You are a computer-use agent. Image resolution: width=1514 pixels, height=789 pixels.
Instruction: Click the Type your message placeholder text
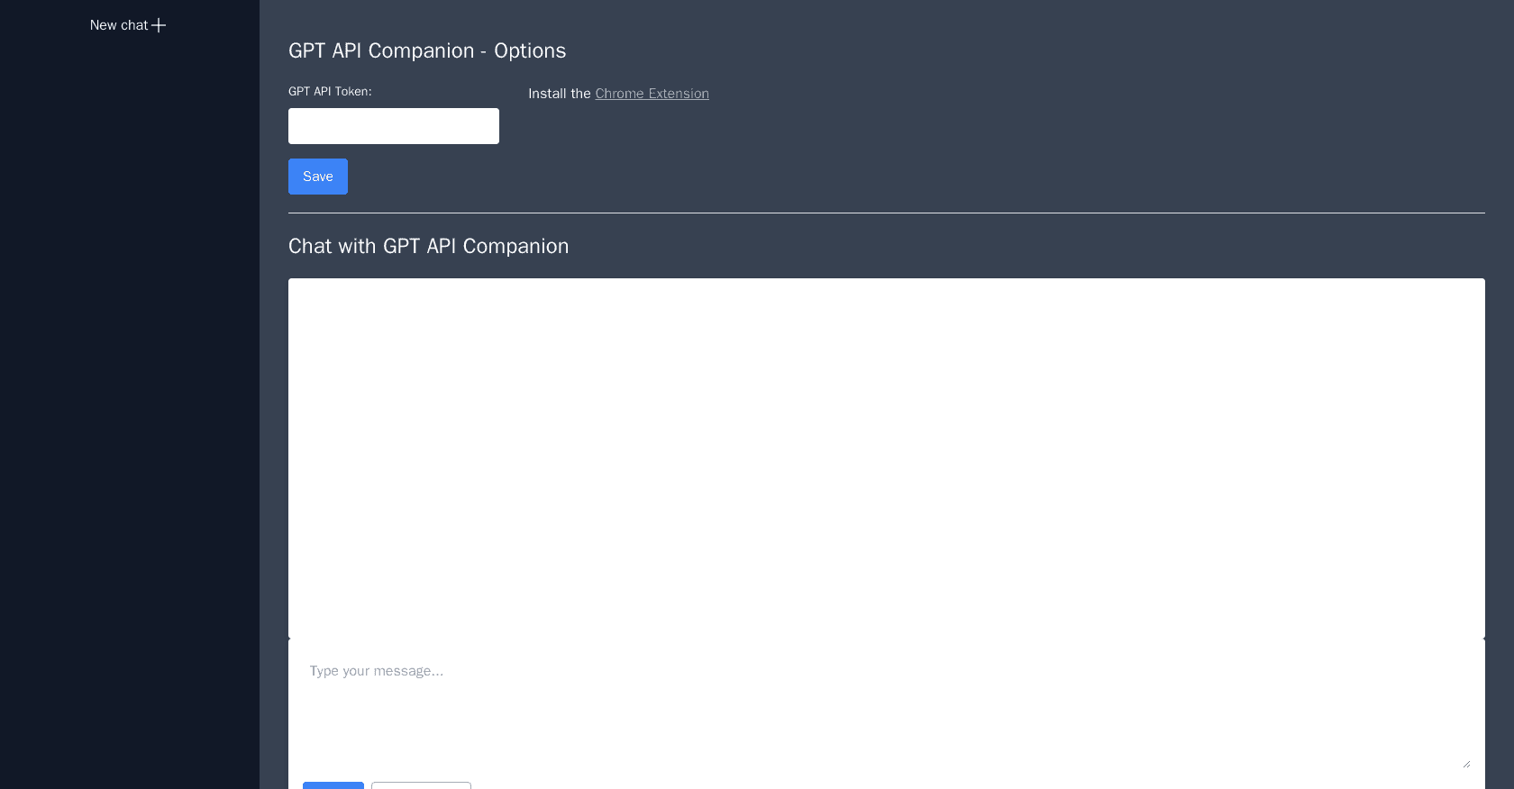point(376,671)
